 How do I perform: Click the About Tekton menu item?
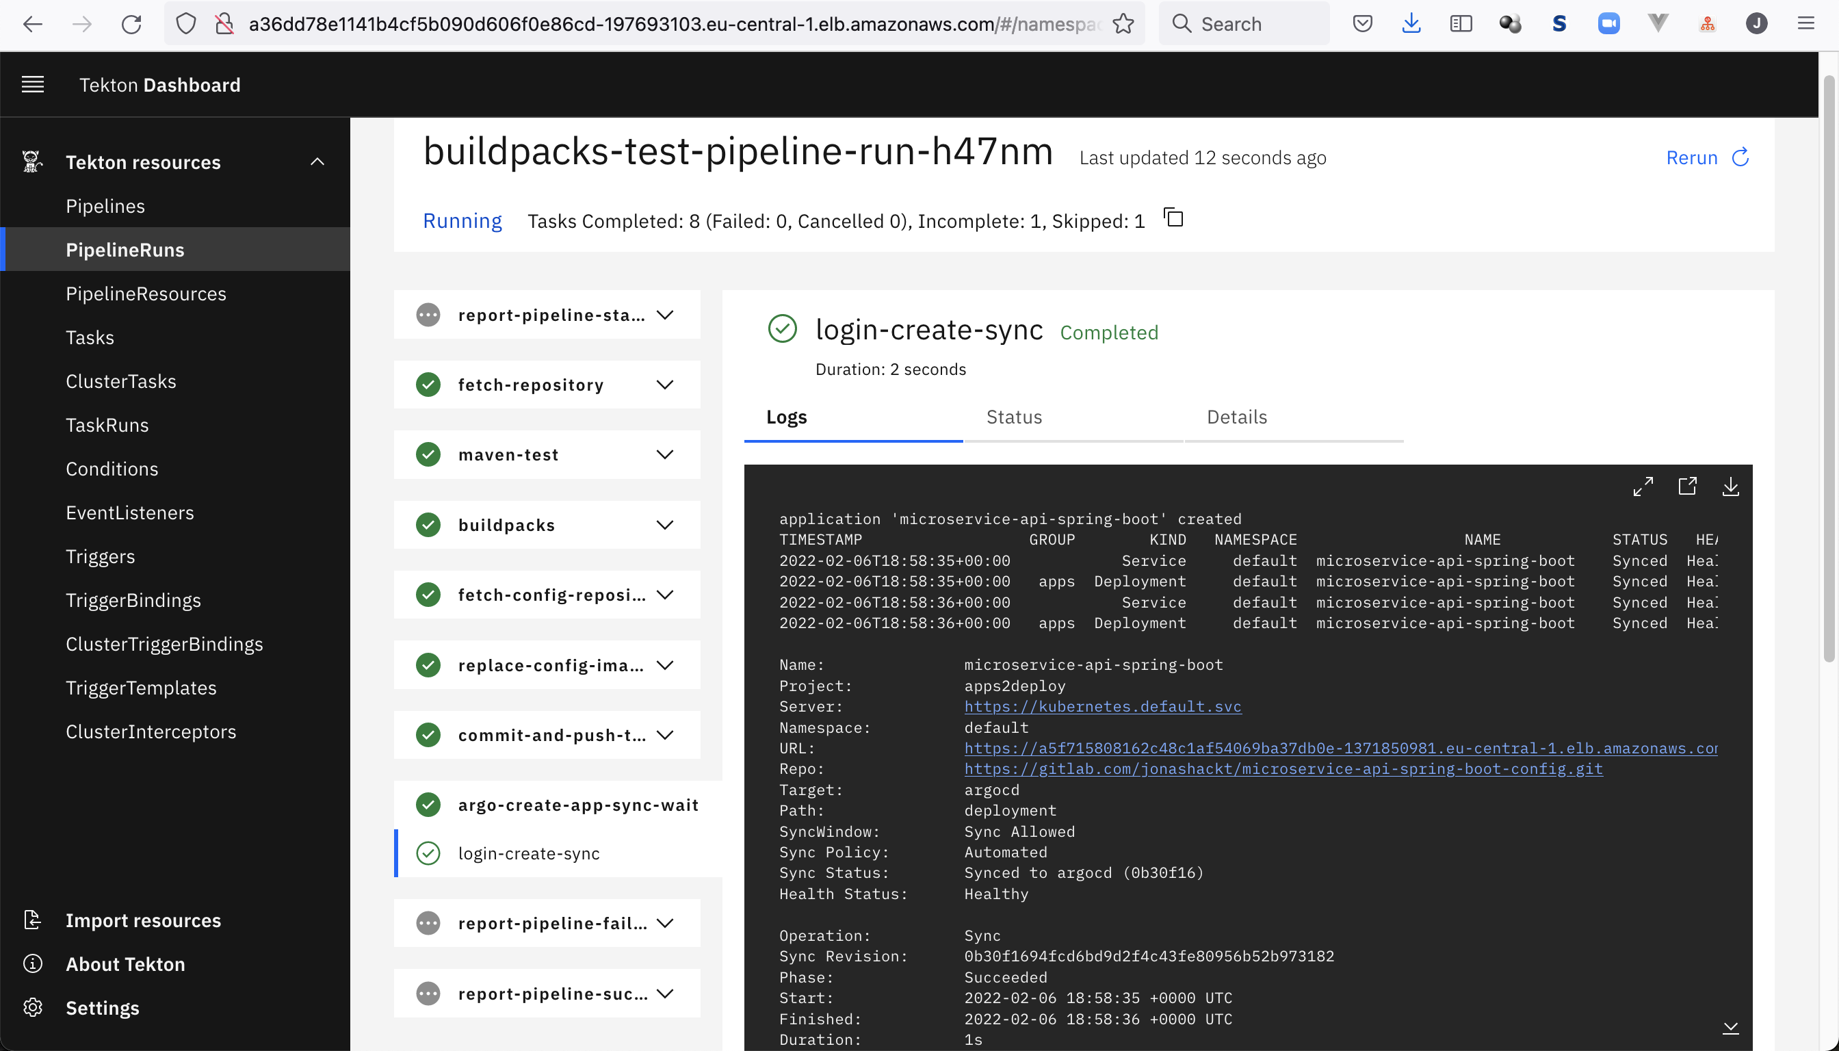pyautogui.click(x=124, y=964)
